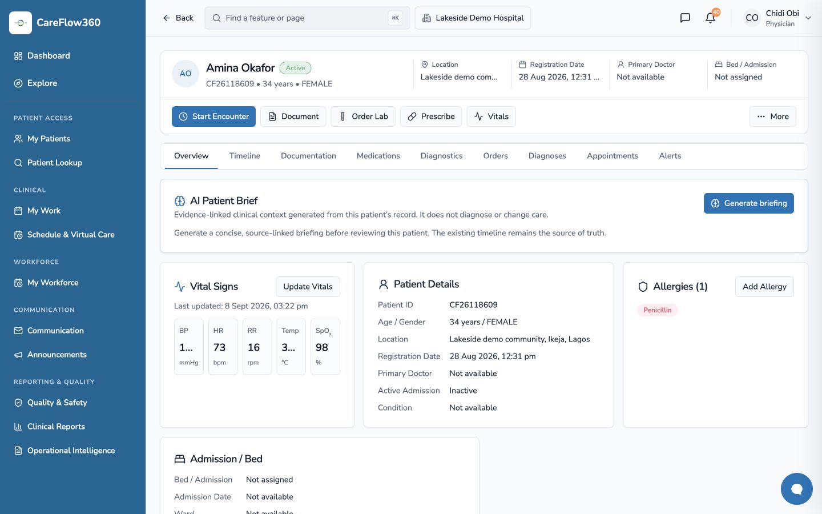This screenshot has height=514, width=822.
Task: Switch to the Diagnostics tab
Action: click(x=442, y=156)
